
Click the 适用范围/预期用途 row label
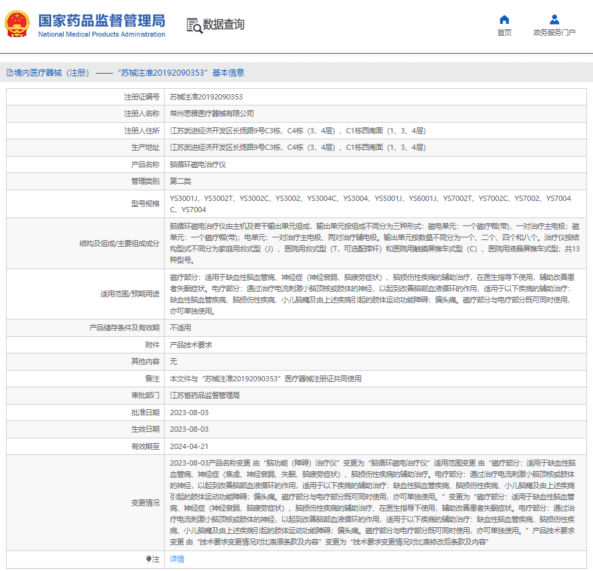click(129, 294)
